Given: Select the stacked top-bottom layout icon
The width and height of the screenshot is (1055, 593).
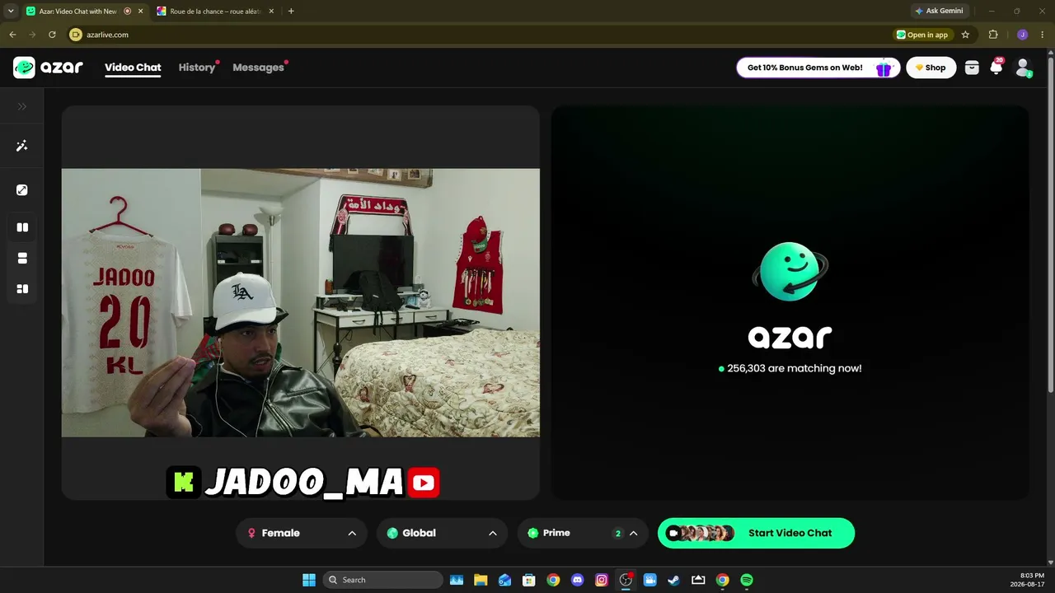Looking at the screenshot, I should point(22,259).
